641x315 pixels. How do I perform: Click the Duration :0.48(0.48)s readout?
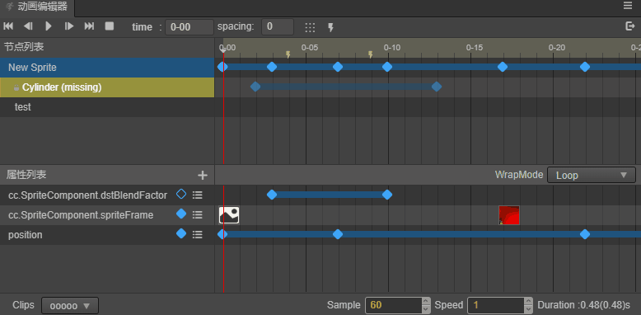click(x=584, y=305)
